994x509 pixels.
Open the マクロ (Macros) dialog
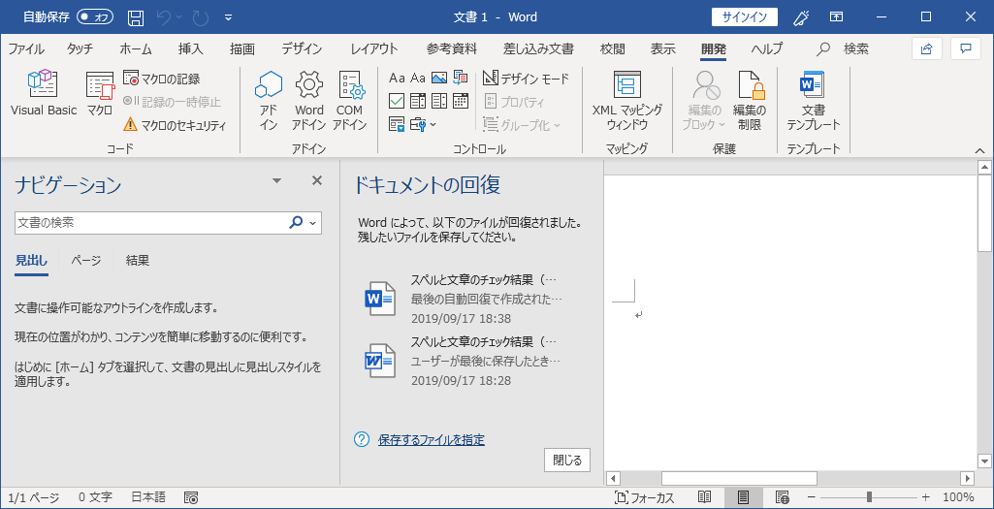click(x=100, y=93)
